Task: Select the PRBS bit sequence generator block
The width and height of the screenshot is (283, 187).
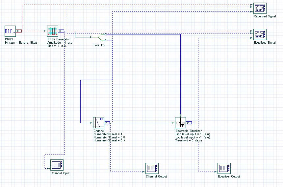Action: coord(10,31)
